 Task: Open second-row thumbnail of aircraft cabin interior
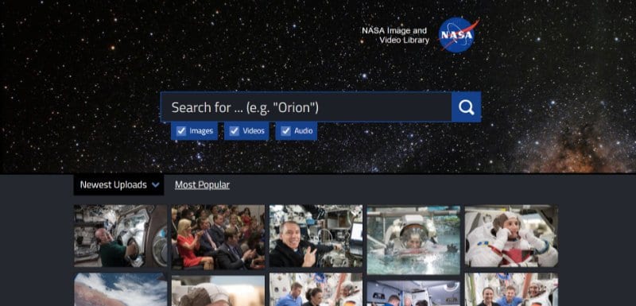click(413, 293)
